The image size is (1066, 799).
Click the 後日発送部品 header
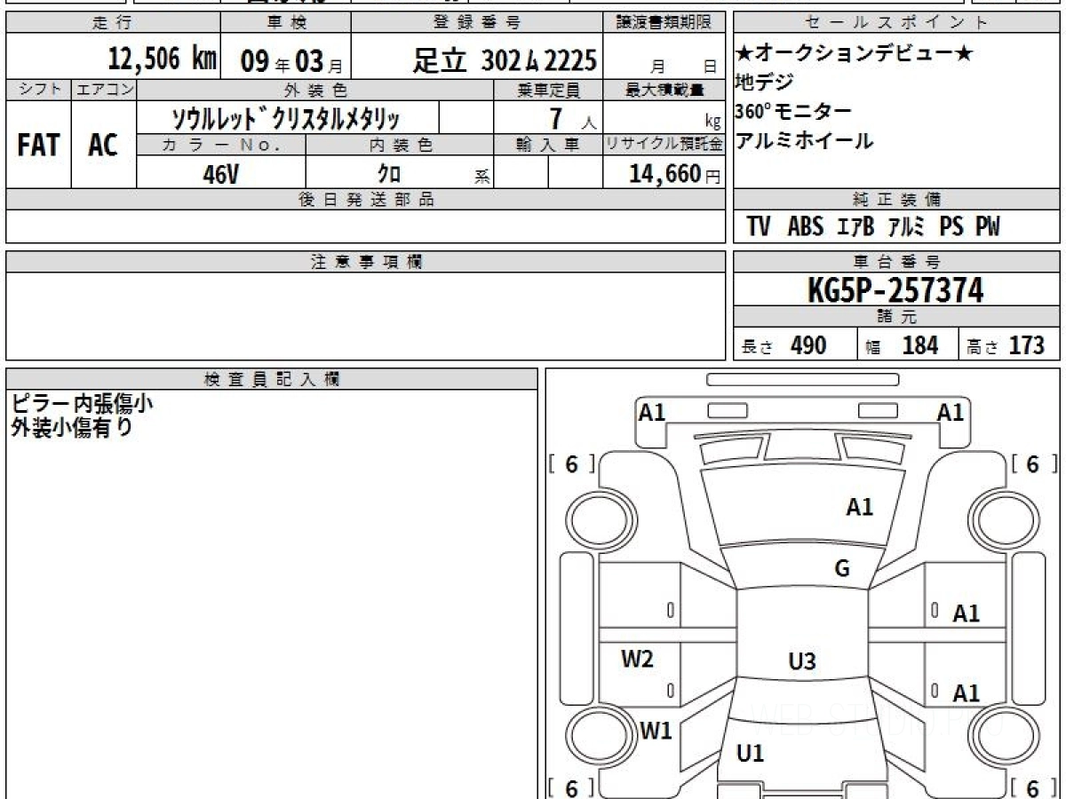point(366,200)
